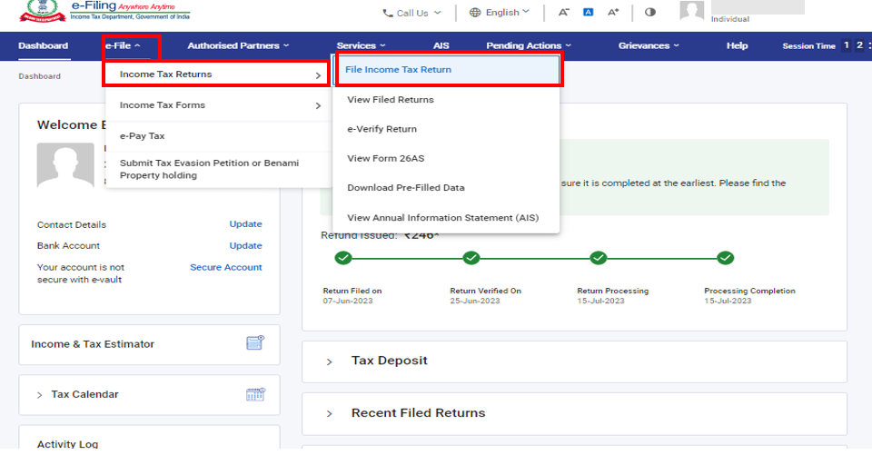Reset to default font size icon
This screenshot has height=455, width=872.
click(588, 13)
